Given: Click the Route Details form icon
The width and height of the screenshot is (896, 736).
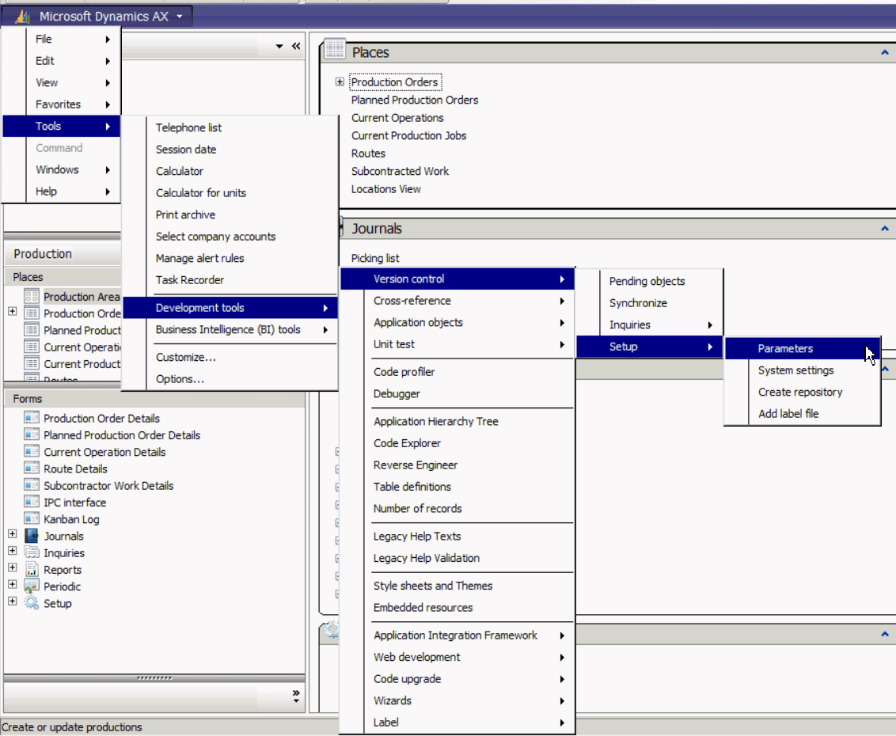Looking at the screenshot, I should 32,468.
